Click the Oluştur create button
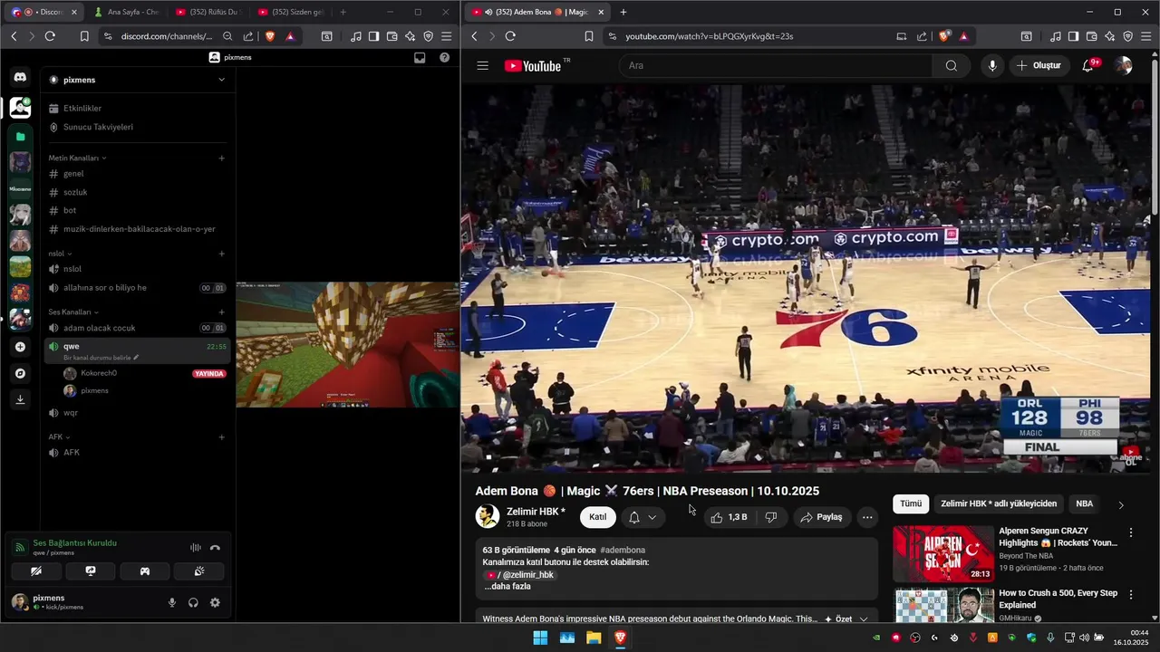 click(1039, 65)
